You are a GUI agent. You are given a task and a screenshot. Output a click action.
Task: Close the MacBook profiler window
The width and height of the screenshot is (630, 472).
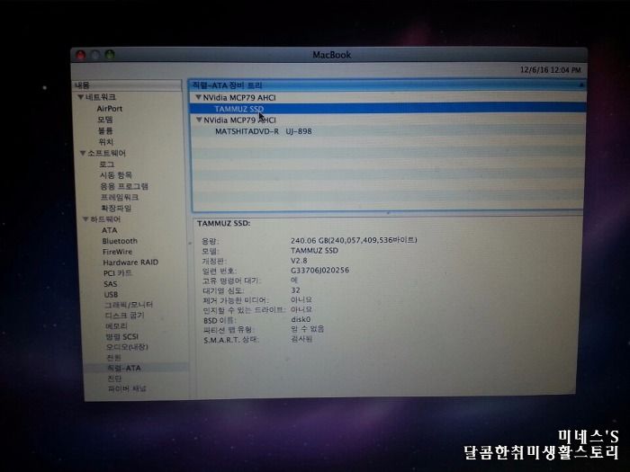[80, 55]
